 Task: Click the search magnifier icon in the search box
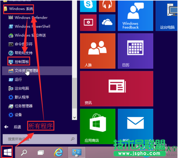click(73, 139)
